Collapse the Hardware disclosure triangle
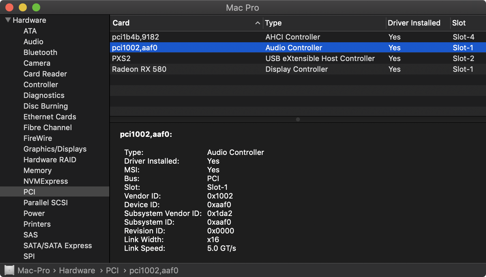 [8, 20]
